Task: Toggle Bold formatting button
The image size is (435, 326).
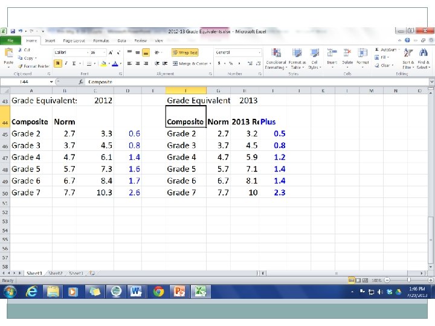Action: point(58,63)
